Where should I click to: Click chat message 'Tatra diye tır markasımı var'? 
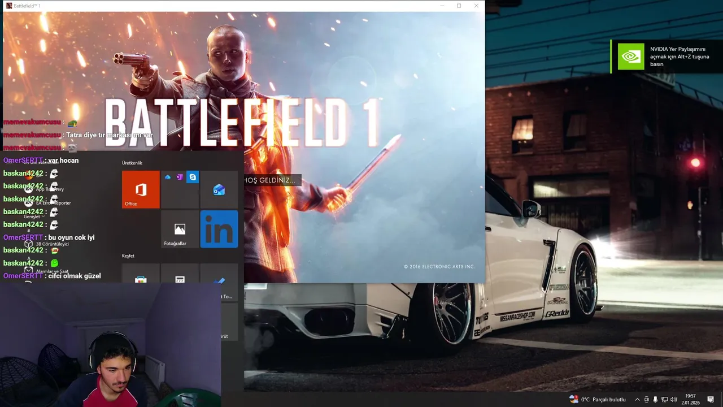pos(110,135)
